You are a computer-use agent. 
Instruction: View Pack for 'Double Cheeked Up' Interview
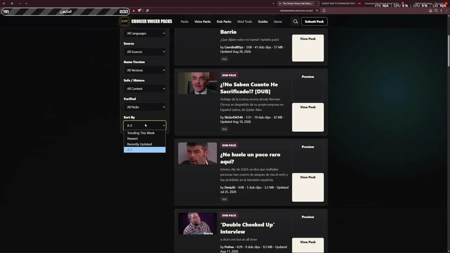click(x=308, y=245)
